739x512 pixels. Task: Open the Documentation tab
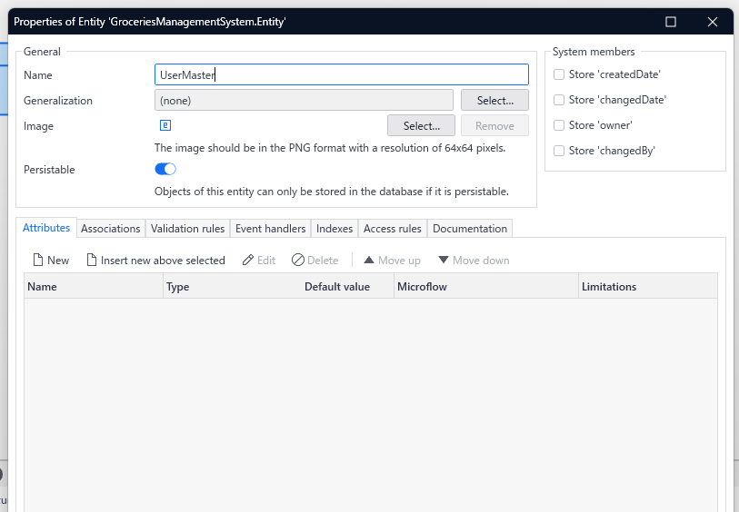pos(470,229)
